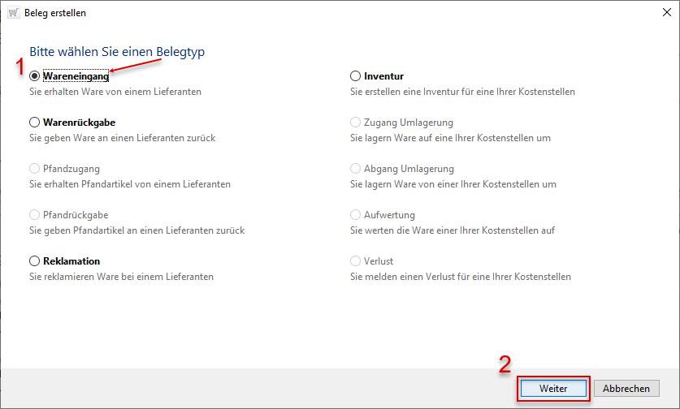Select the Pfandzugang radio option
680x409 pixels.
(x=34, y=169)
